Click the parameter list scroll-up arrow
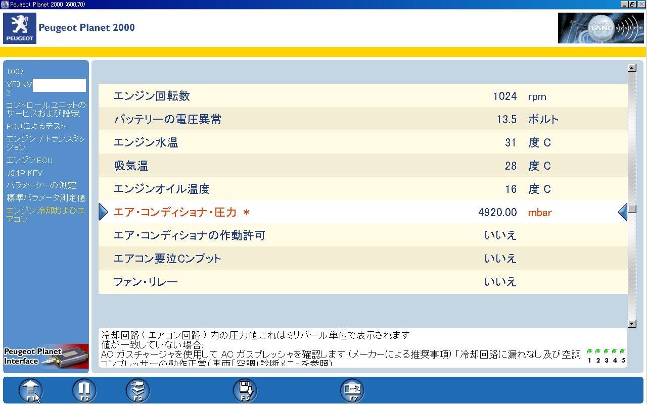 (x=632, y=68)
